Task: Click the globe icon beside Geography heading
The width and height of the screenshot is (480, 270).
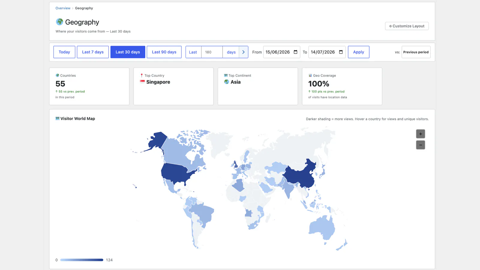Action: coord(59,22)
